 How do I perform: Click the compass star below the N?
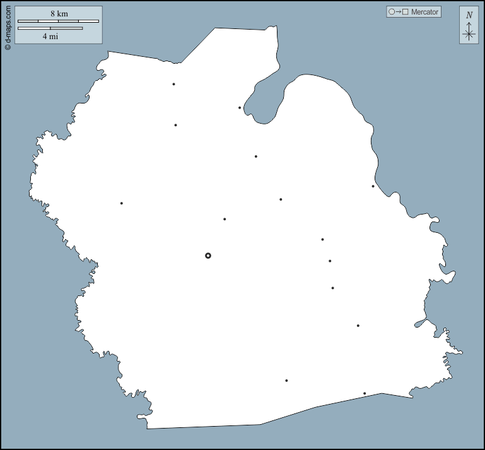click(469, 34)
